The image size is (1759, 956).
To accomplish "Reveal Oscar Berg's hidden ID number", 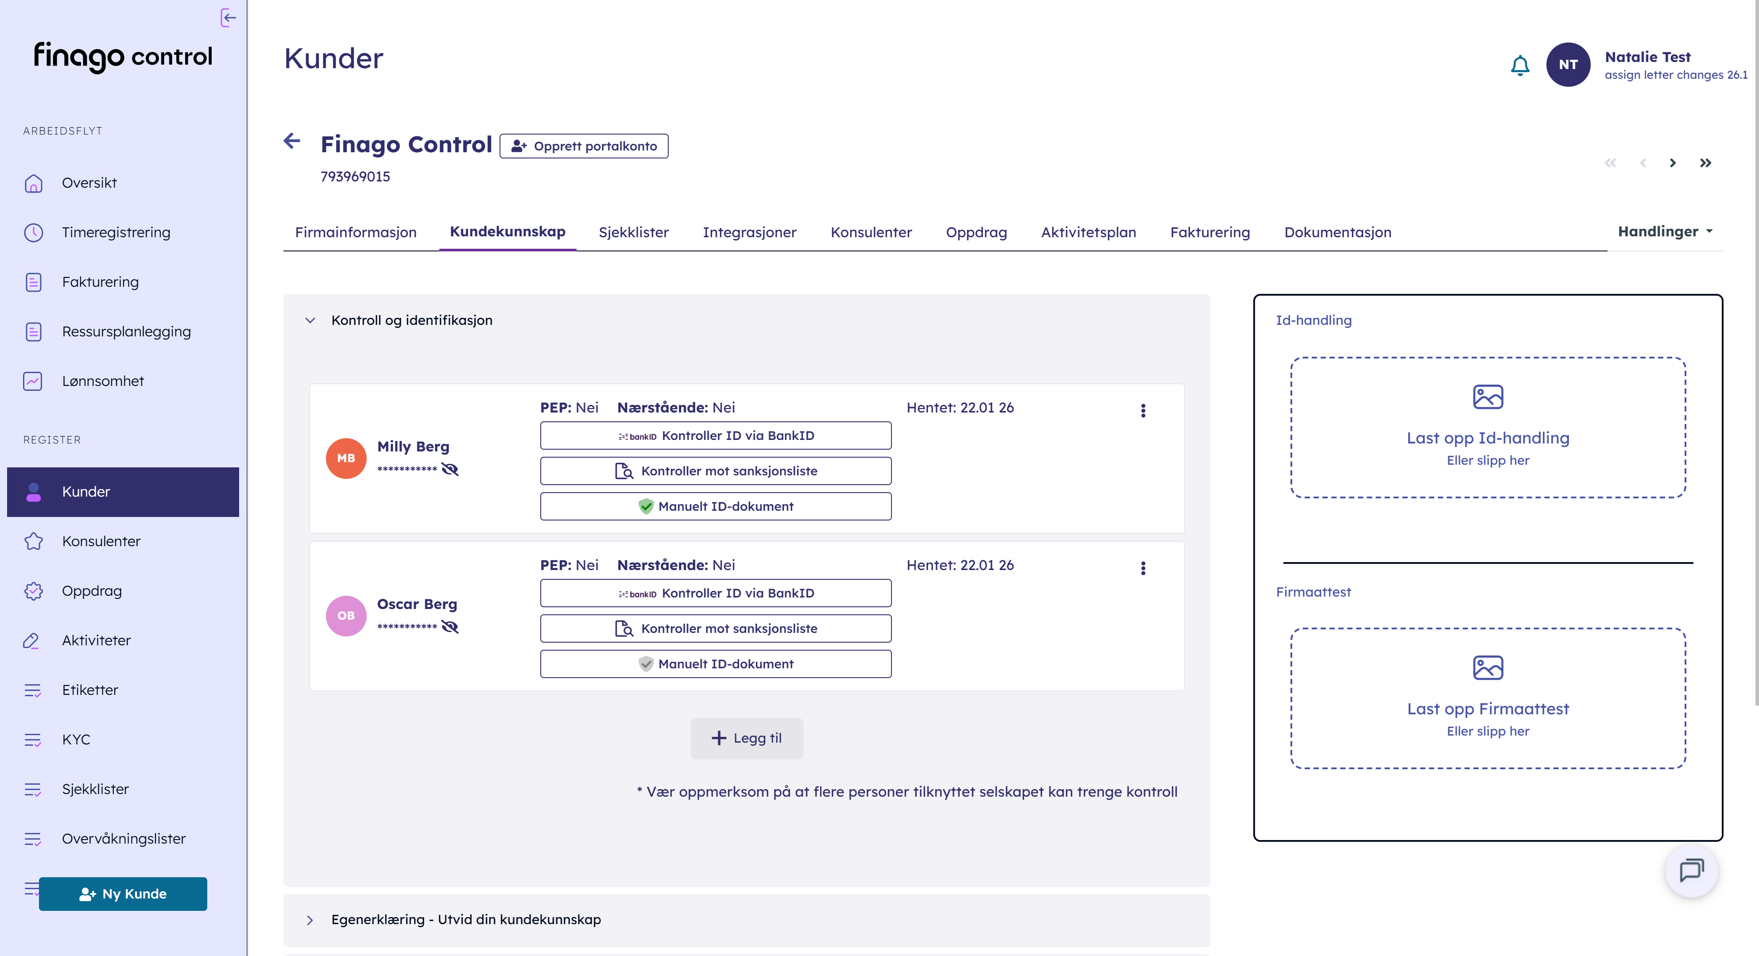I will point(450,627).
